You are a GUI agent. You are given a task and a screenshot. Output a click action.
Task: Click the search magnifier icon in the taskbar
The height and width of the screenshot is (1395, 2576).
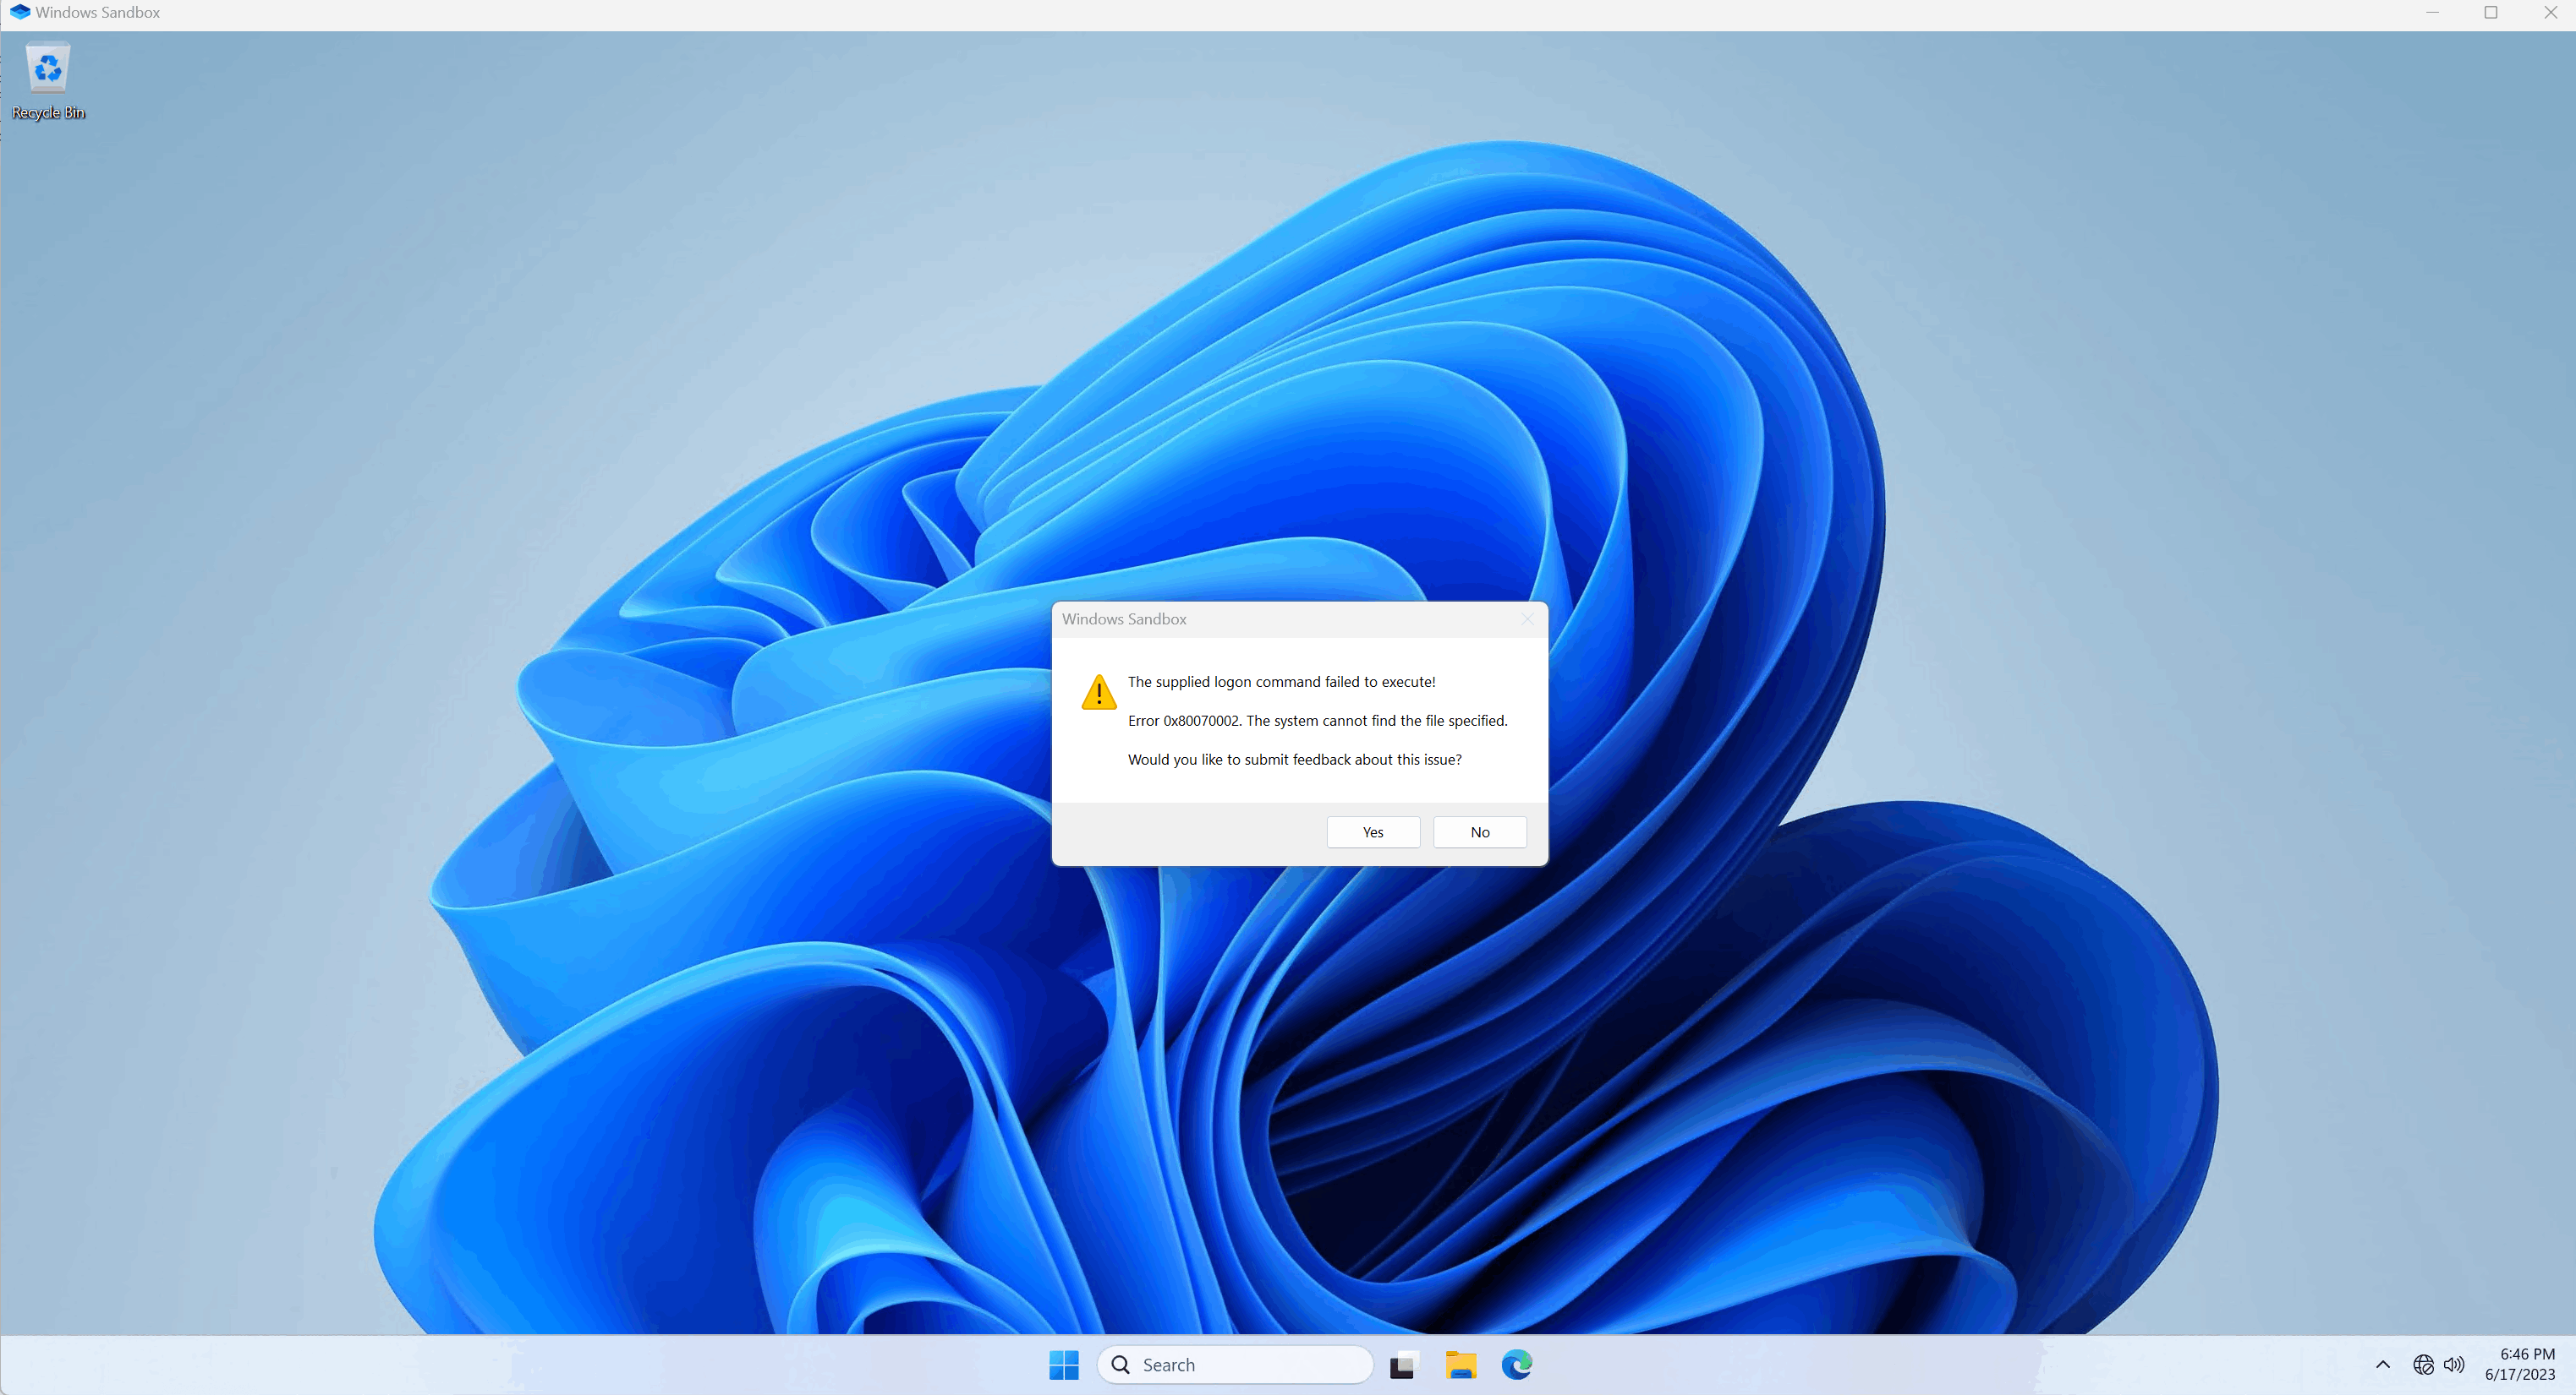click(1121, 1364)
